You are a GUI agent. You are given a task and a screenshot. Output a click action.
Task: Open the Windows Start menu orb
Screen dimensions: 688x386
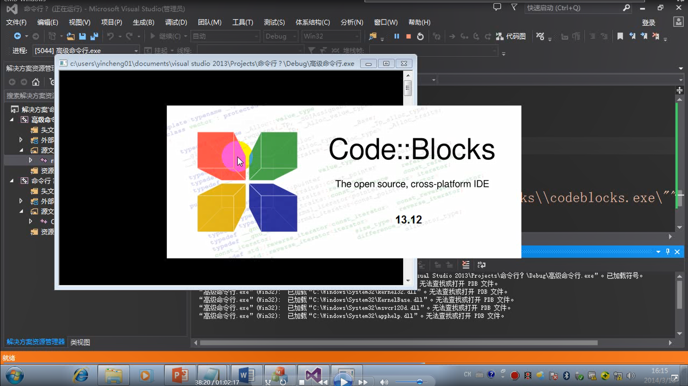pos(15,376)
